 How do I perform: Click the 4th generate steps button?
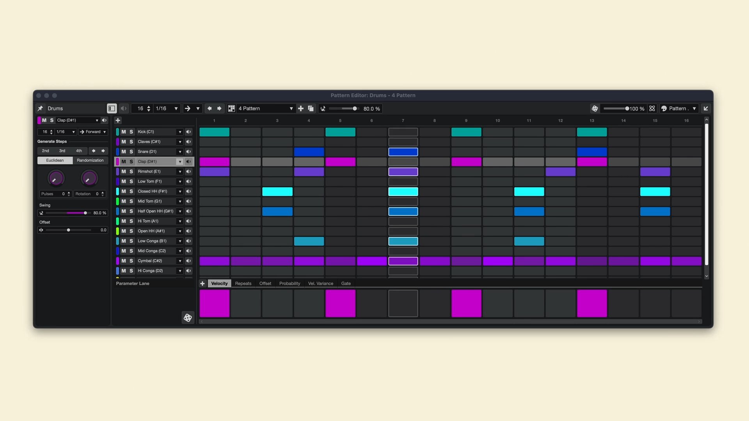(79, 151)
